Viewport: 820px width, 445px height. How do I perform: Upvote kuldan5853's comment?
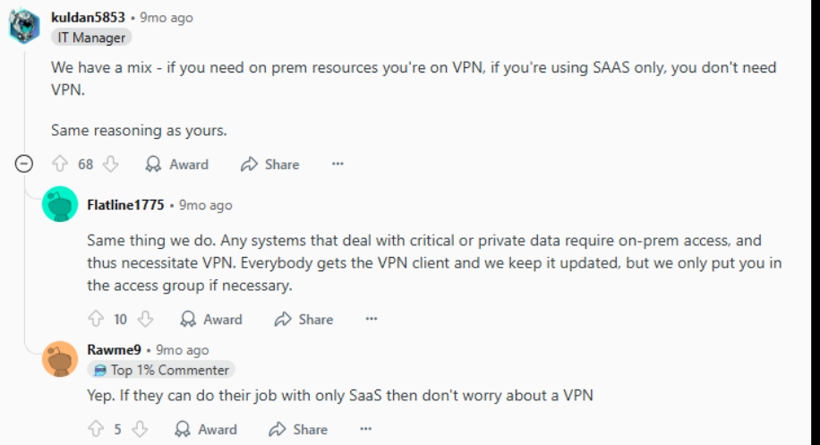60,164
